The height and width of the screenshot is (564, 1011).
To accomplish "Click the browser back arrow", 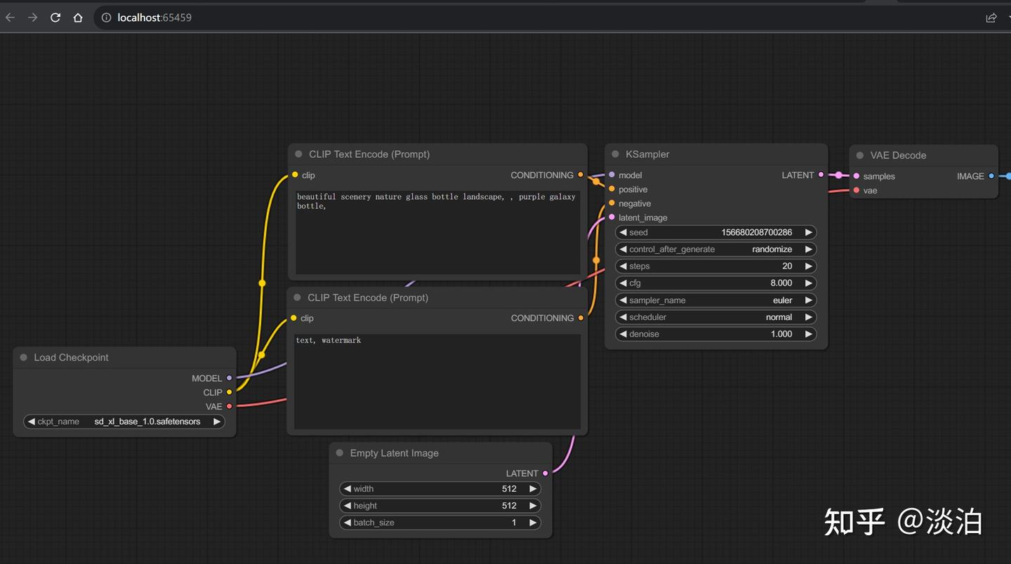I will click(10, 18).
